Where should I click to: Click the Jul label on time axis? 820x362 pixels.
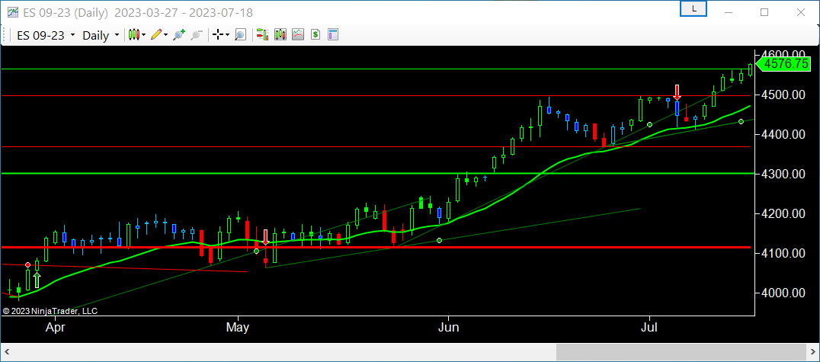[x=649, y=328]
